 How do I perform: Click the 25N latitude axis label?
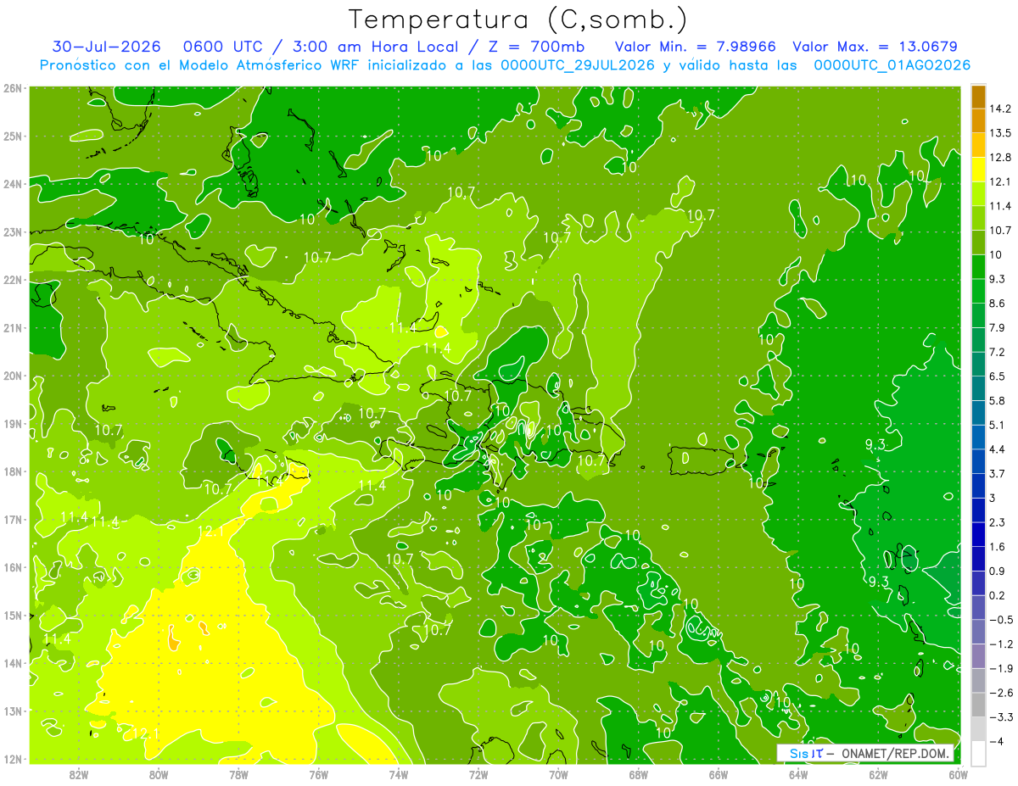click(x=12, y=136)
